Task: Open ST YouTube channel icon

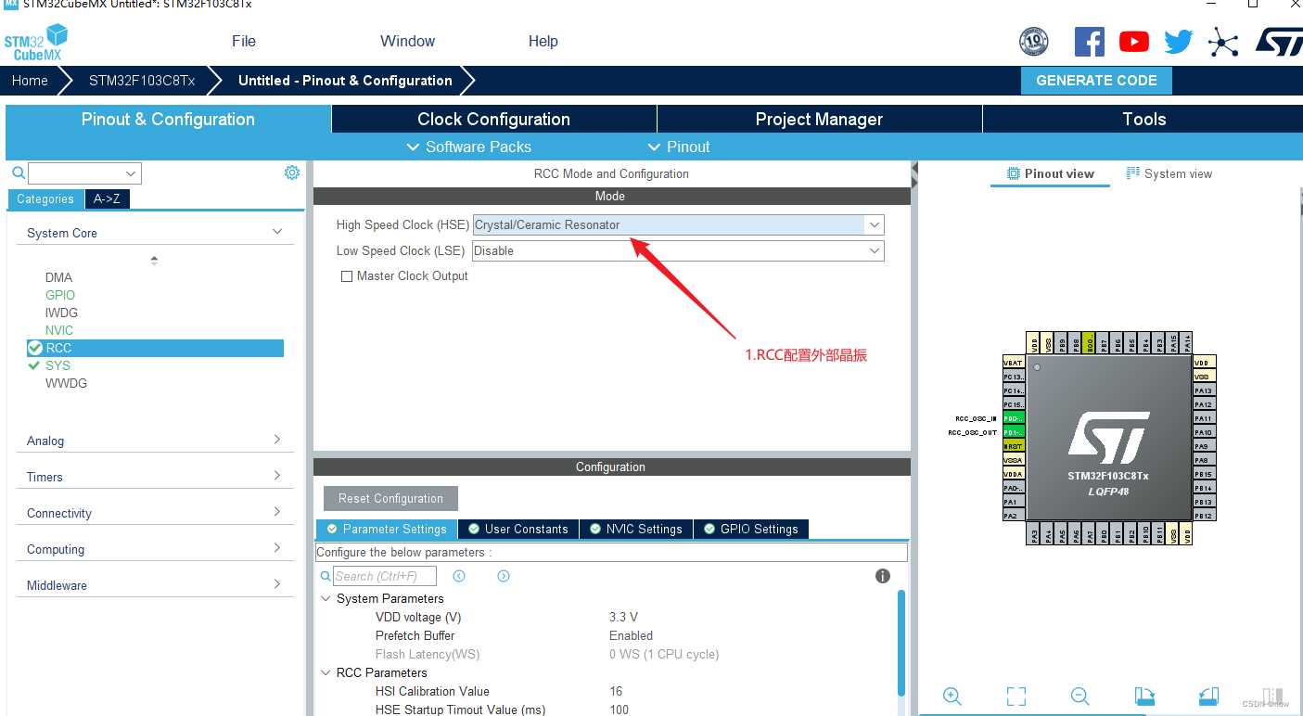Action: coord(1133,41)
